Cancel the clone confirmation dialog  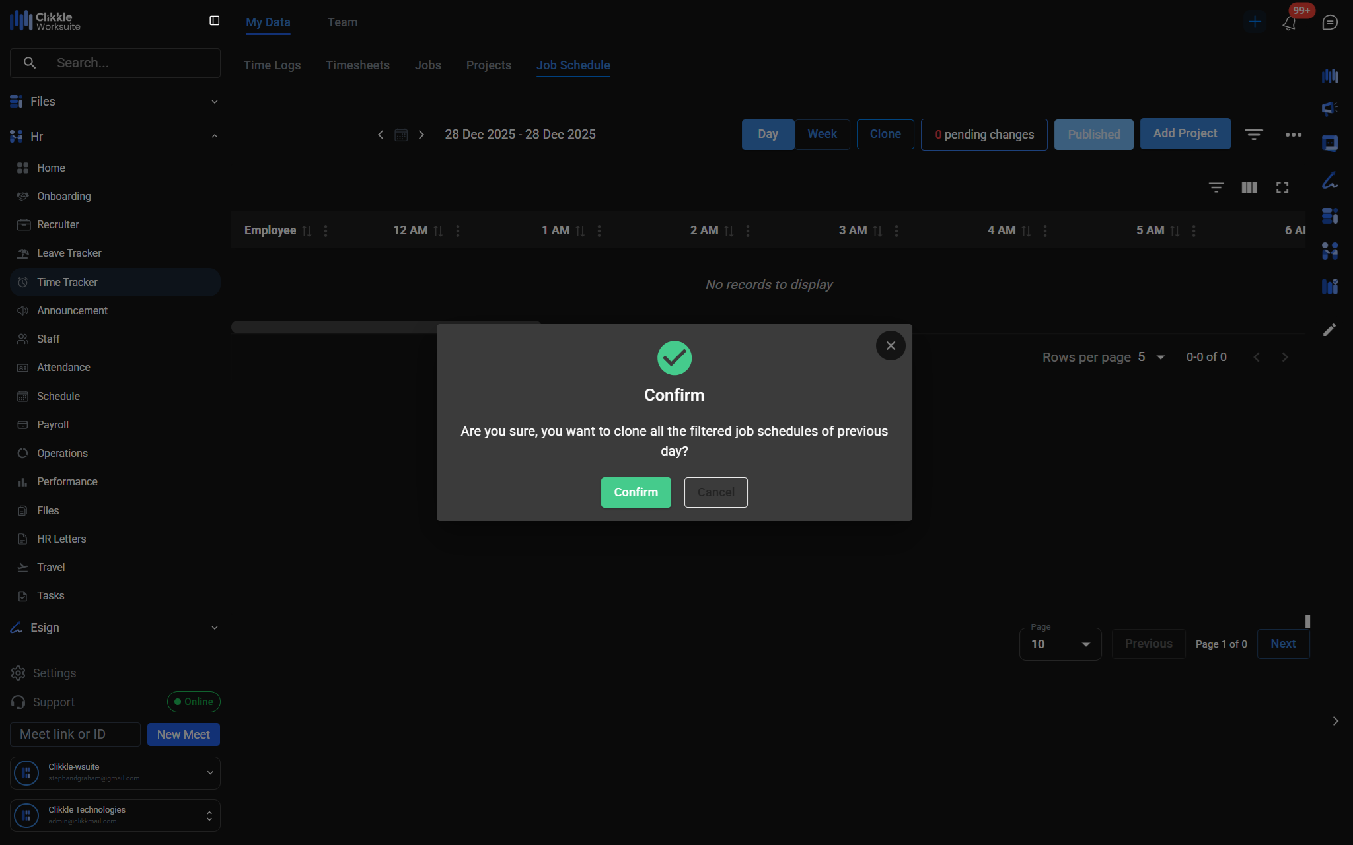[715, 492]
